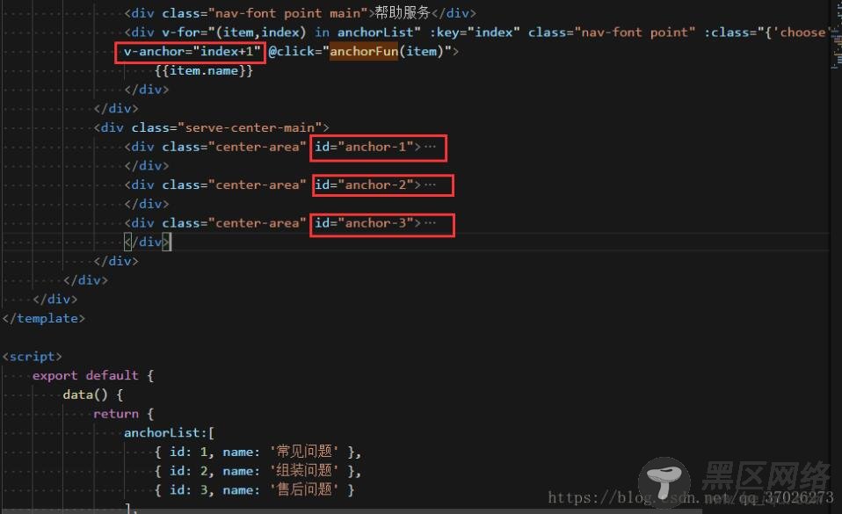Click the </div> with highlighted brackets
The width and height of the screenshot is (842, 514).
coord(148,243)
